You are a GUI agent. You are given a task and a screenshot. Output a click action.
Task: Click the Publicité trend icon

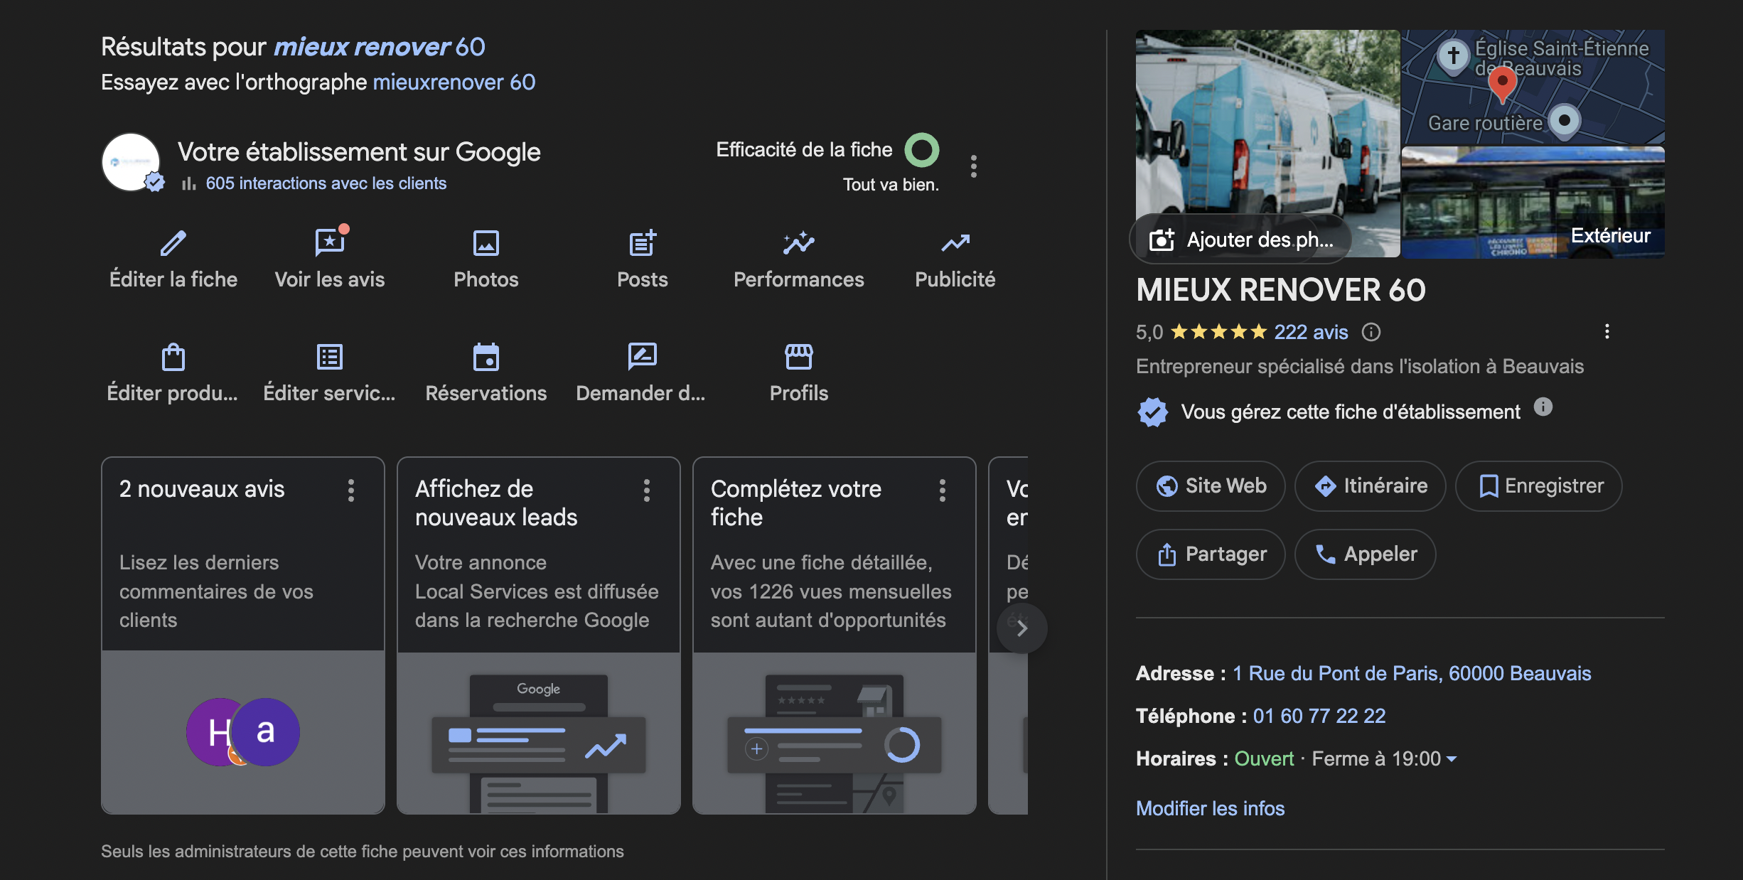pos(955,244)
